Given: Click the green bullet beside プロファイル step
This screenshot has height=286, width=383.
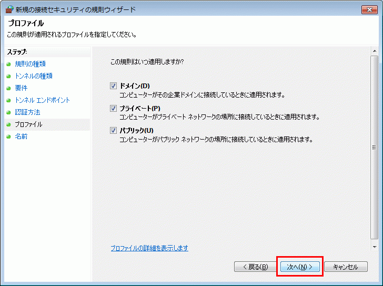Looking at the screenshot, I should click(x=8, y=125).
